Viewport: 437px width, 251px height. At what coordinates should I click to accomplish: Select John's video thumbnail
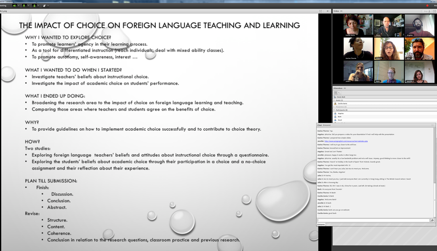[420, 48]
